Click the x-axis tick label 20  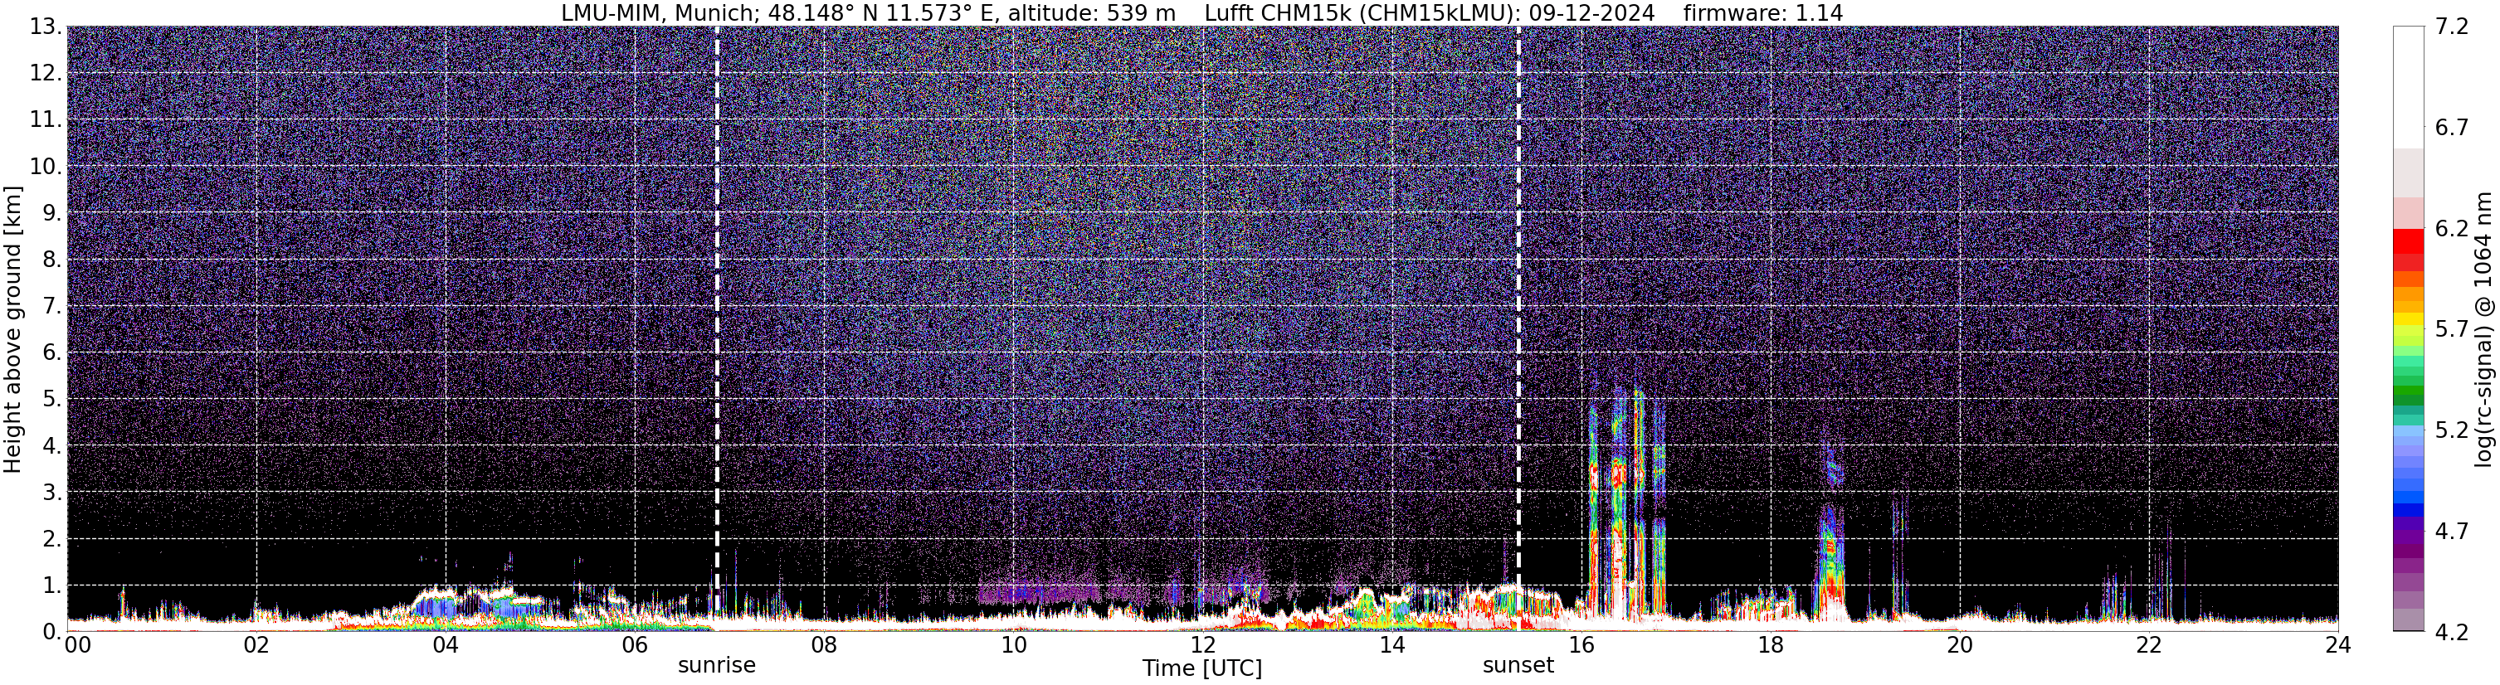1960,646
